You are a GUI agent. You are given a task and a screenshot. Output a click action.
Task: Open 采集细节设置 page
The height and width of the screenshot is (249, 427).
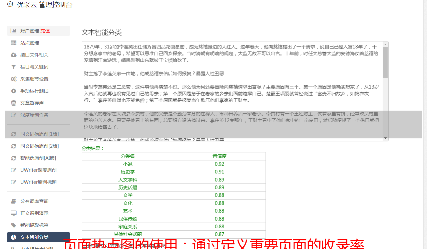38,79
